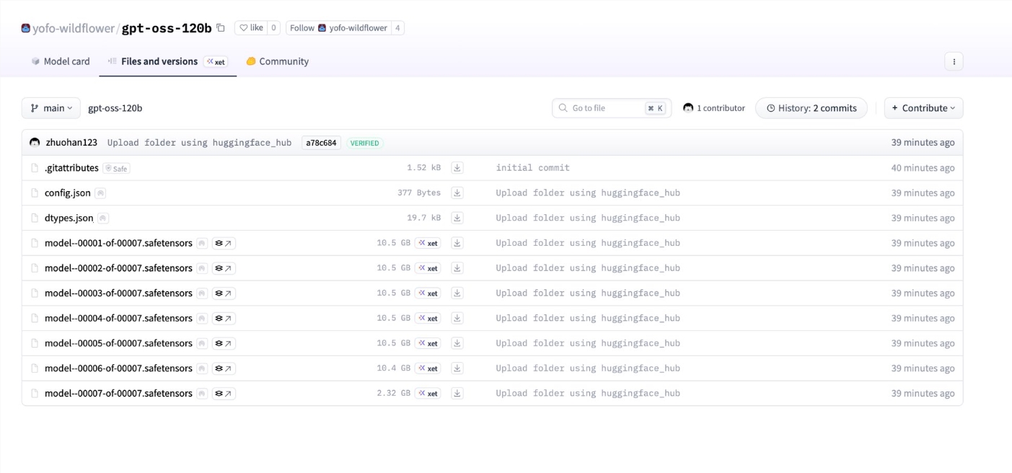View History: 2 commits
The height and width of the screenshot is (473, 1012).
point(811,108)
